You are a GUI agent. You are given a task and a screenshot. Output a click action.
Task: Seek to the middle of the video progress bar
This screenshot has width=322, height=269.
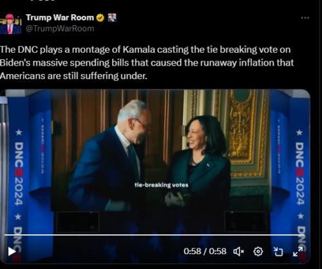[155, 235]
